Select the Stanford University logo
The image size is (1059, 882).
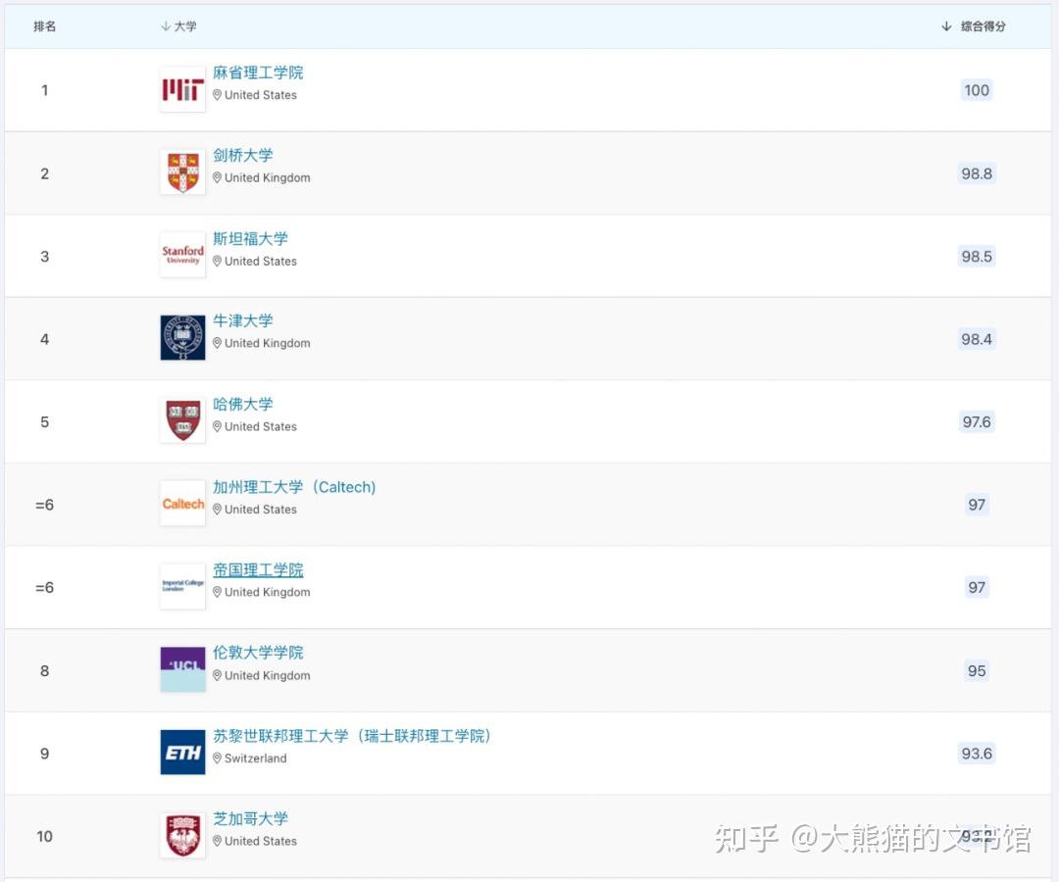182,254
